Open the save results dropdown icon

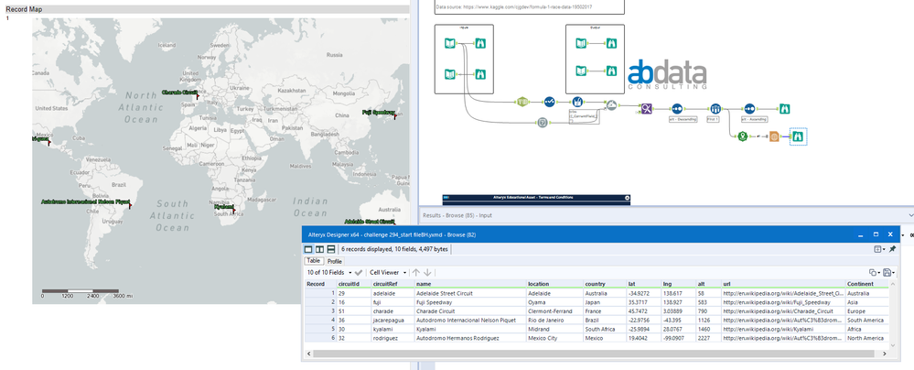point(889,273)
